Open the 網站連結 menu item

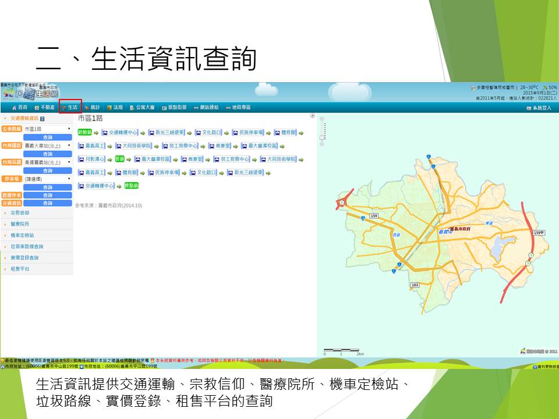coord(206,107)
